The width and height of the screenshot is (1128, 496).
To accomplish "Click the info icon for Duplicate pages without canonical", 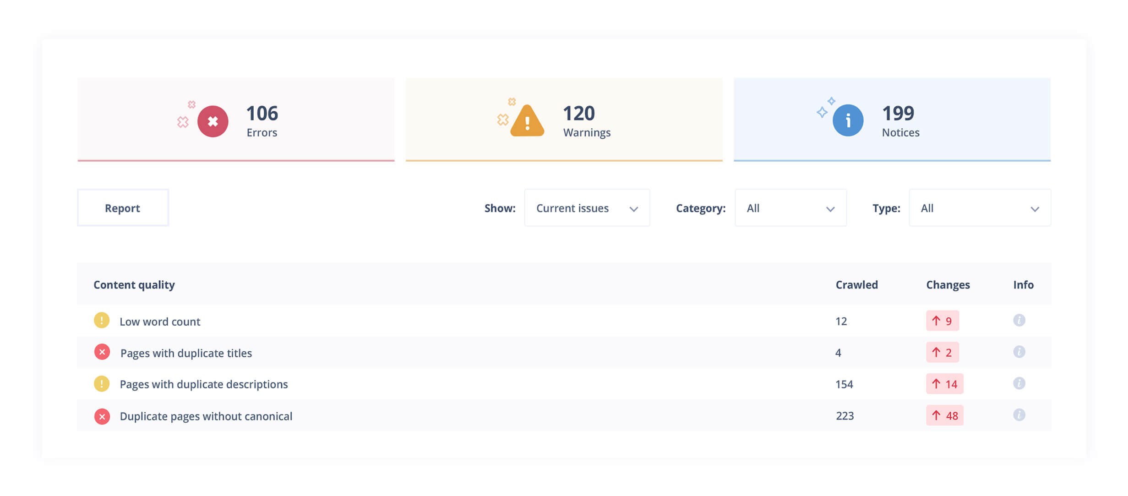I will pos(1019,416).
